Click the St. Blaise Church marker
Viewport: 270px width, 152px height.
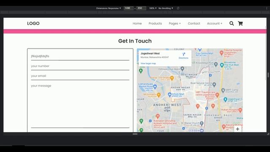coord(202,123)
